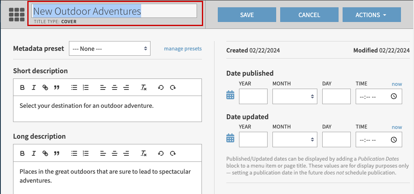The image size is (414, 194).
Task: Undo last edit in Long description
Action: 161,153
